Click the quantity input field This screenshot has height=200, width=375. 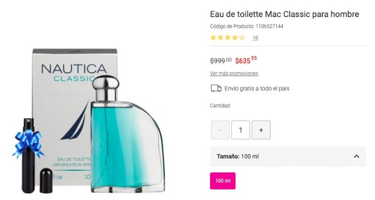240,130
